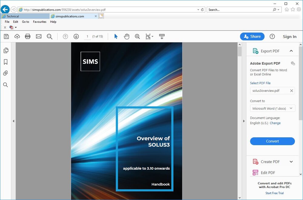Upload file to Adobe cloud
The width and height of the screenshot is (303, 200).
(17, 36)
